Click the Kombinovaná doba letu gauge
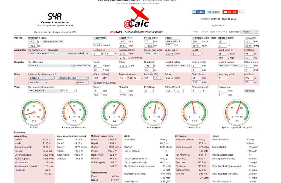Image resolution: width=281 pixels, height=183 pixels. click(74, 112)
